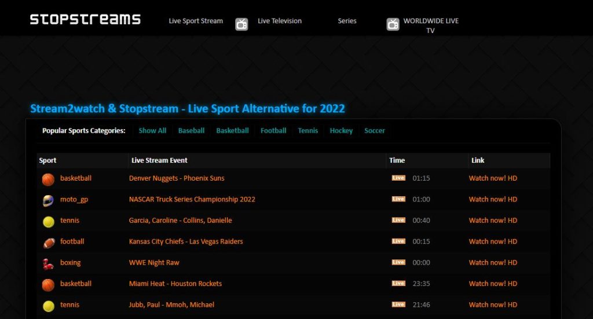Click the moto_gp helmet icon
The width and height of the screenshot is (593, 319).
pos(48,200)
